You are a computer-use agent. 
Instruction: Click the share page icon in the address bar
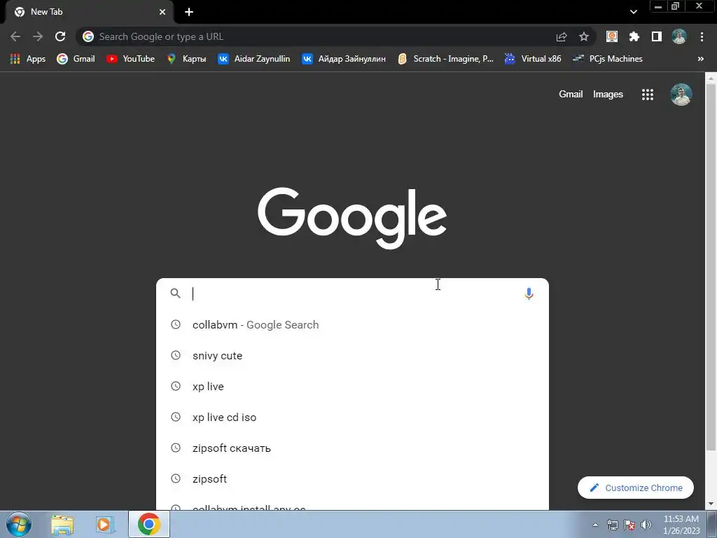coord(562,36)
